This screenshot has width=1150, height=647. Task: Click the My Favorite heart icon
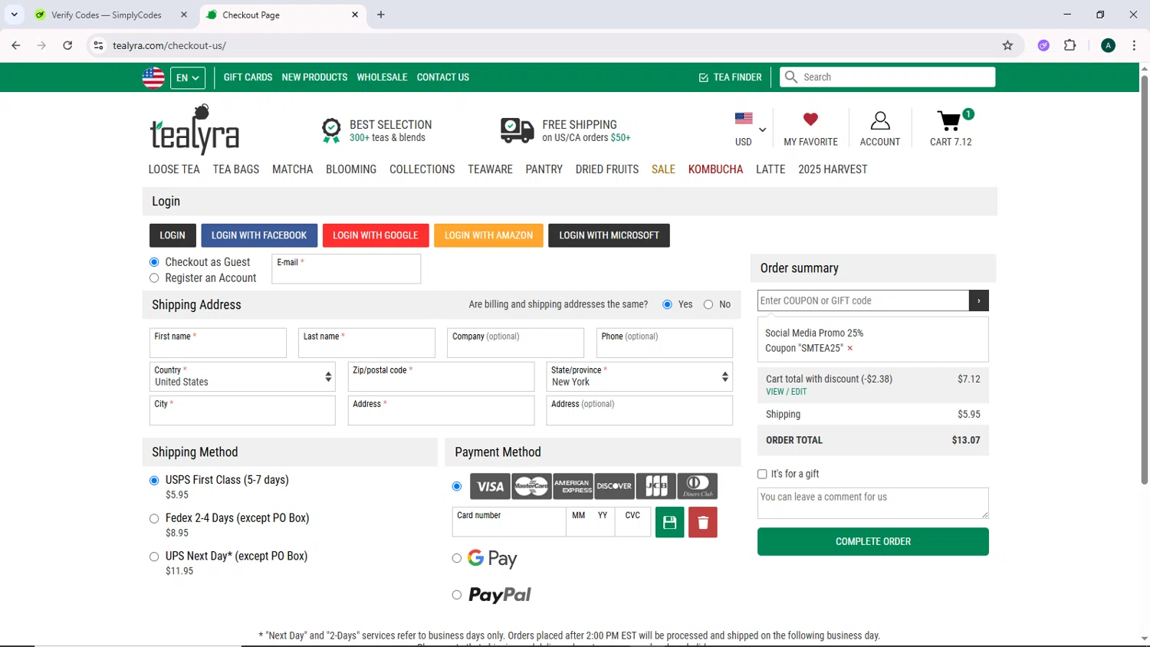pos(810,119)
